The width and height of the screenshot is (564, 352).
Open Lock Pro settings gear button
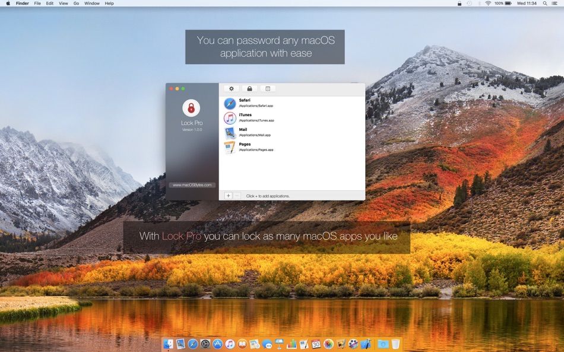[232, 89]
